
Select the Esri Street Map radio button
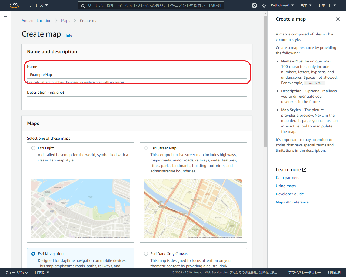(x=146, y=148)
